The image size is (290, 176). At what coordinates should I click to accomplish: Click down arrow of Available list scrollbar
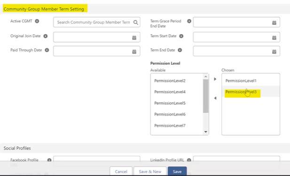pyautogui.click(x=206, y=132)
